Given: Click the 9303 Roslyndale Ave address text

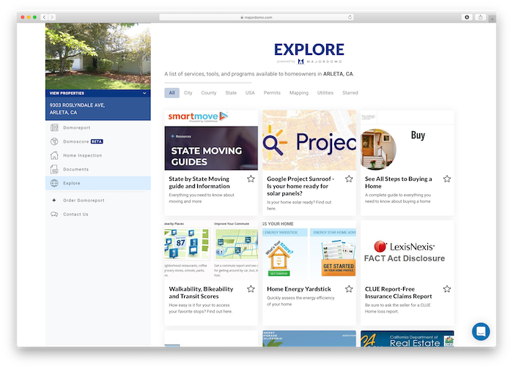Looking at the screenshot, I should coord(77,108).
